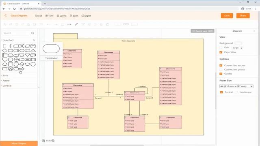
Task: Choose the Or circle-with-plus shape
Action: [16, 60]
